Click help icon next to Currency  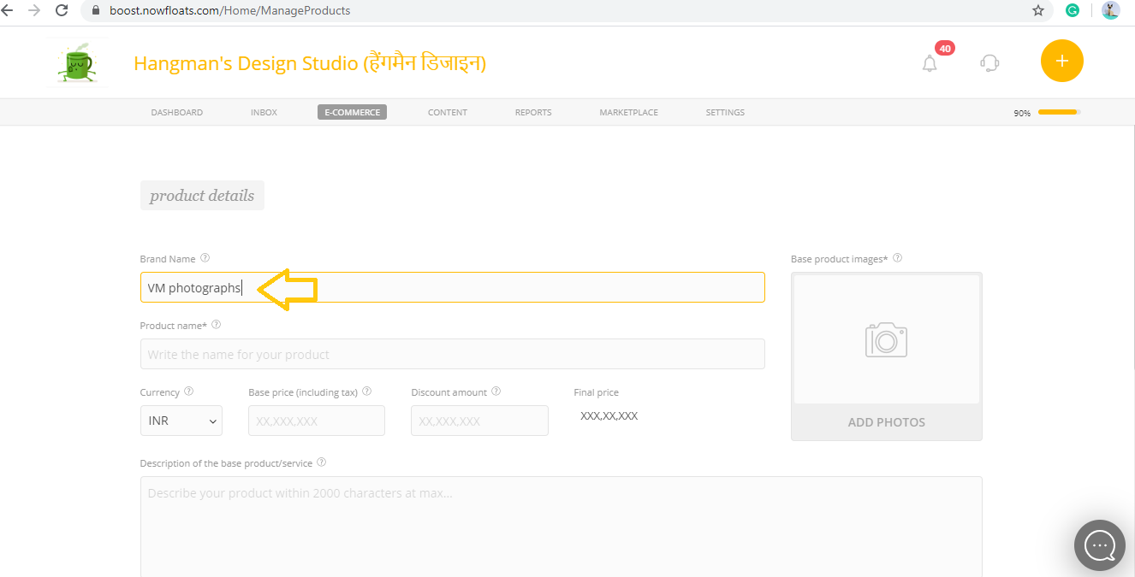[x=189, y=392]
